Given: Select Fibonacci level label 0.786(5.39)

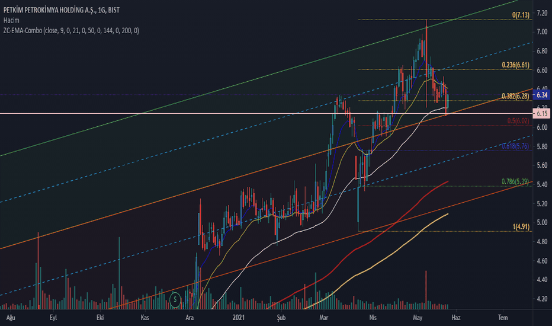Looking at the screenshot, I should point(515,182).
